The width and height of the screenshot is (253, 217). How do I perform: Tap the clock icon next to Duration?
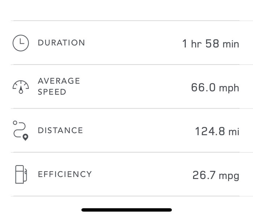(21, 43)
